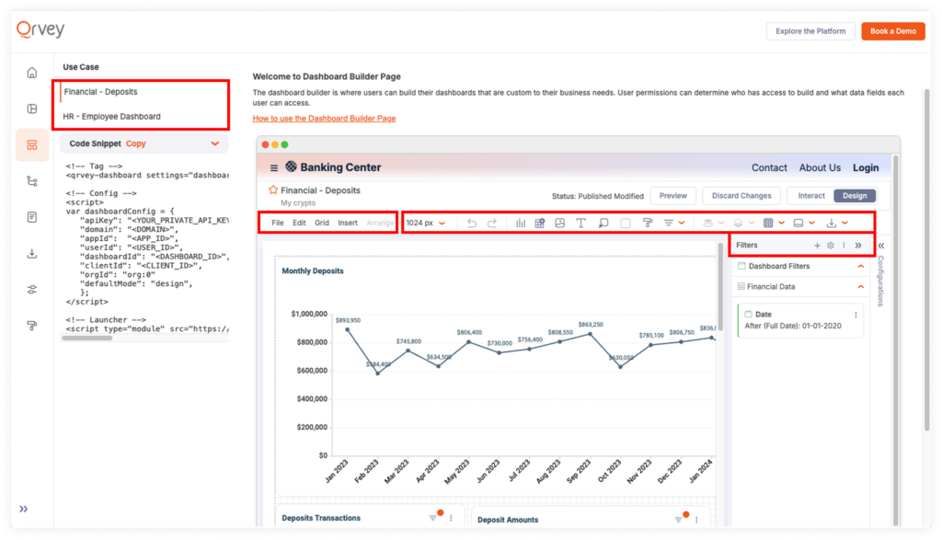The image size is (942, 540).
Task: Click the Undo arrow in dashboard toolbar
Action: pos(472,223)
